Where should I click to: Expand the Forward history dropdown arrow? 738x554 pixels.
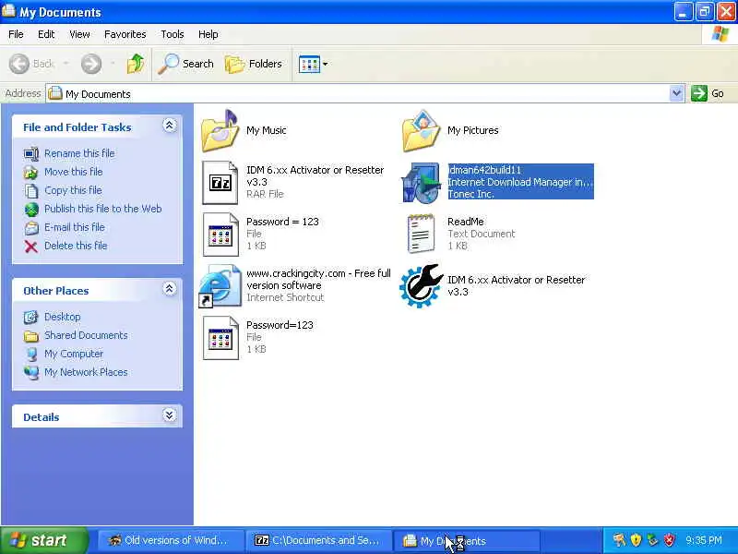[113, 64]
